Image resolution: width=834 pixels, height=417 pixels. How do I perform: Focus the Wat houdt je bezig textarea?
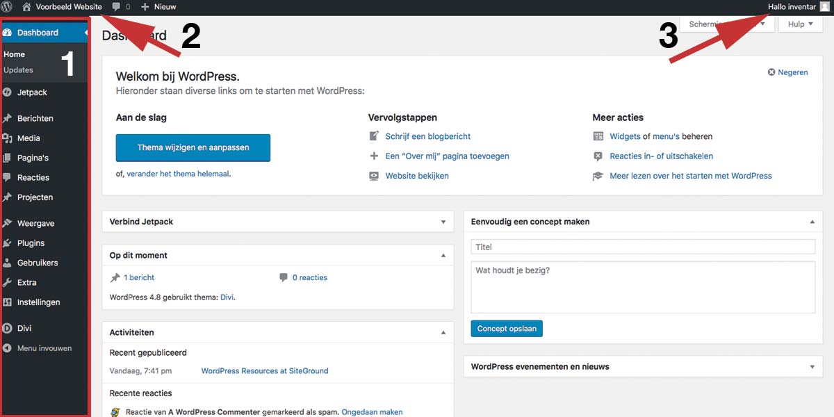643,287
